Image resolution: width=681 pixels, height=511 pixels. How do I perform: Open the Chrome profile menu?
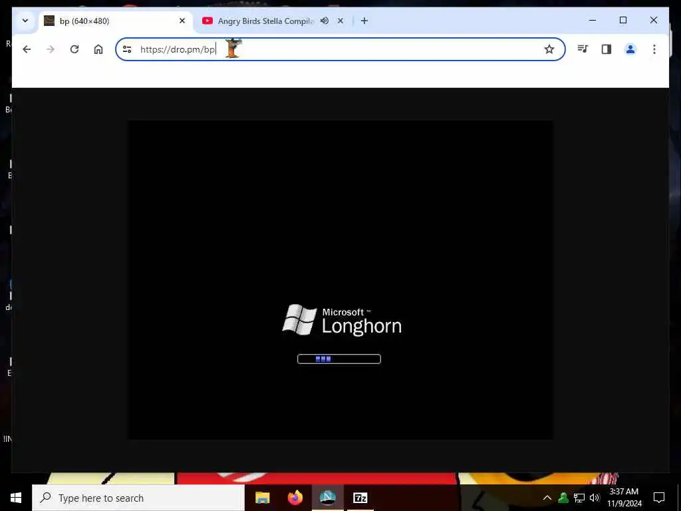(630, 49)
